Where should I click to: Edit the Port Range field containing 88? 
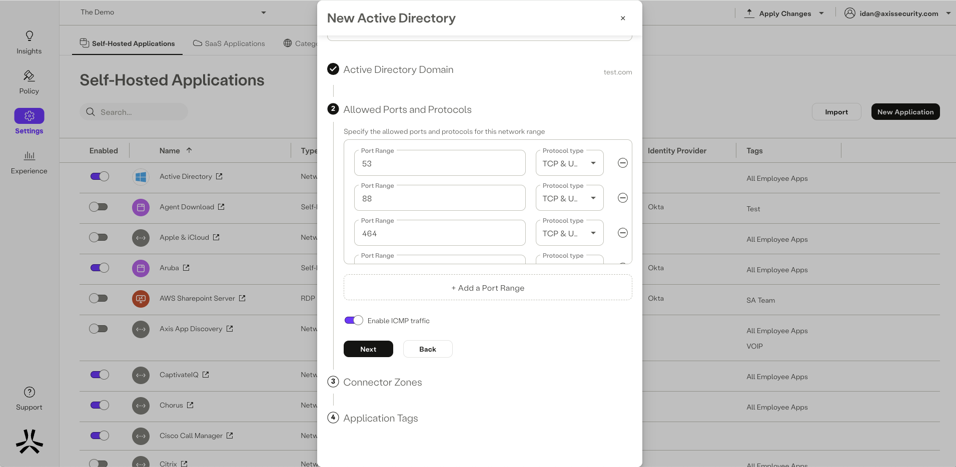pyautogui.click(x=440, y=198)
